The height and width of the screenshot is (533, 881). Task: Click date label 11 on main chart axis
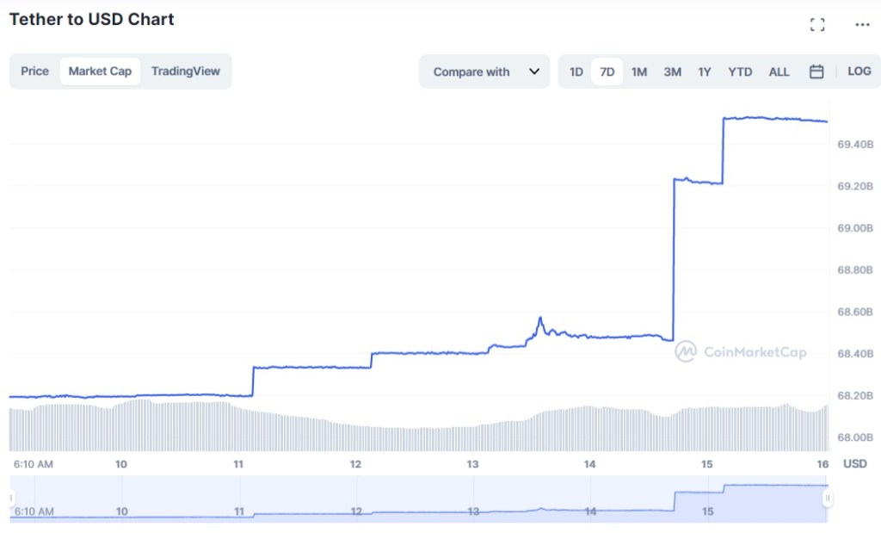[238, 464]
